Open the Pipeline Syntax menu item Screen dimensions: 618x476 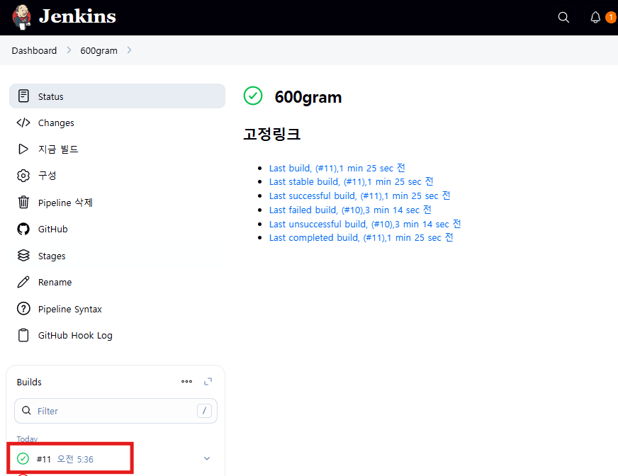coord(117,309)
